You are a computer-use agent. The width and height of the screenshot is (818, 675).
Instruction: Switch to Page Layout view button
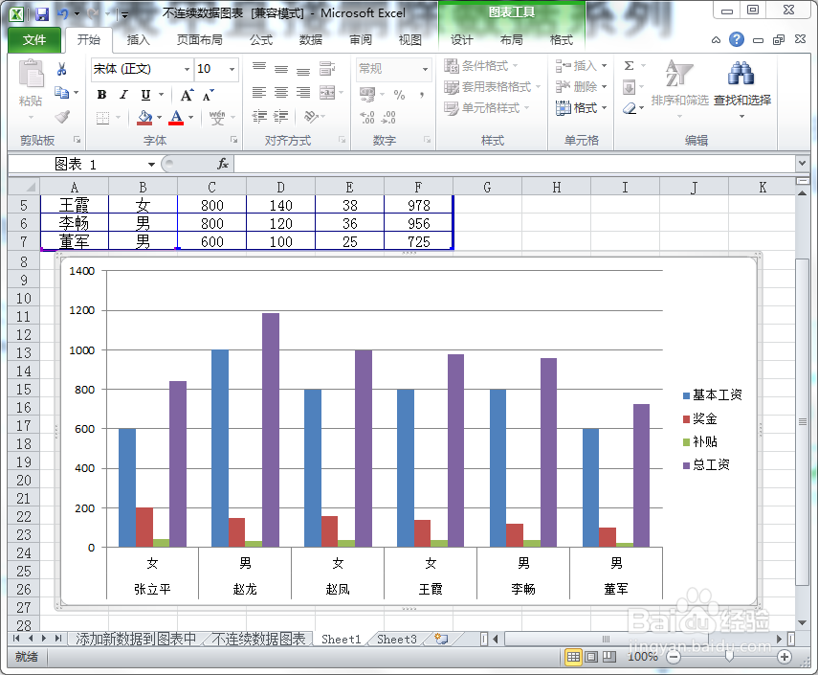pos(591,657)
